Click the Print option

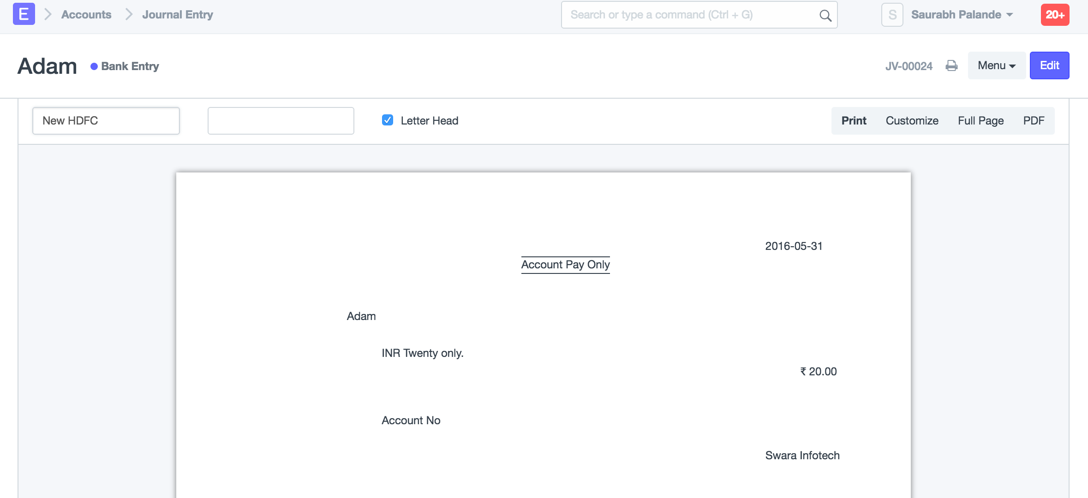[x=854, y=121]
